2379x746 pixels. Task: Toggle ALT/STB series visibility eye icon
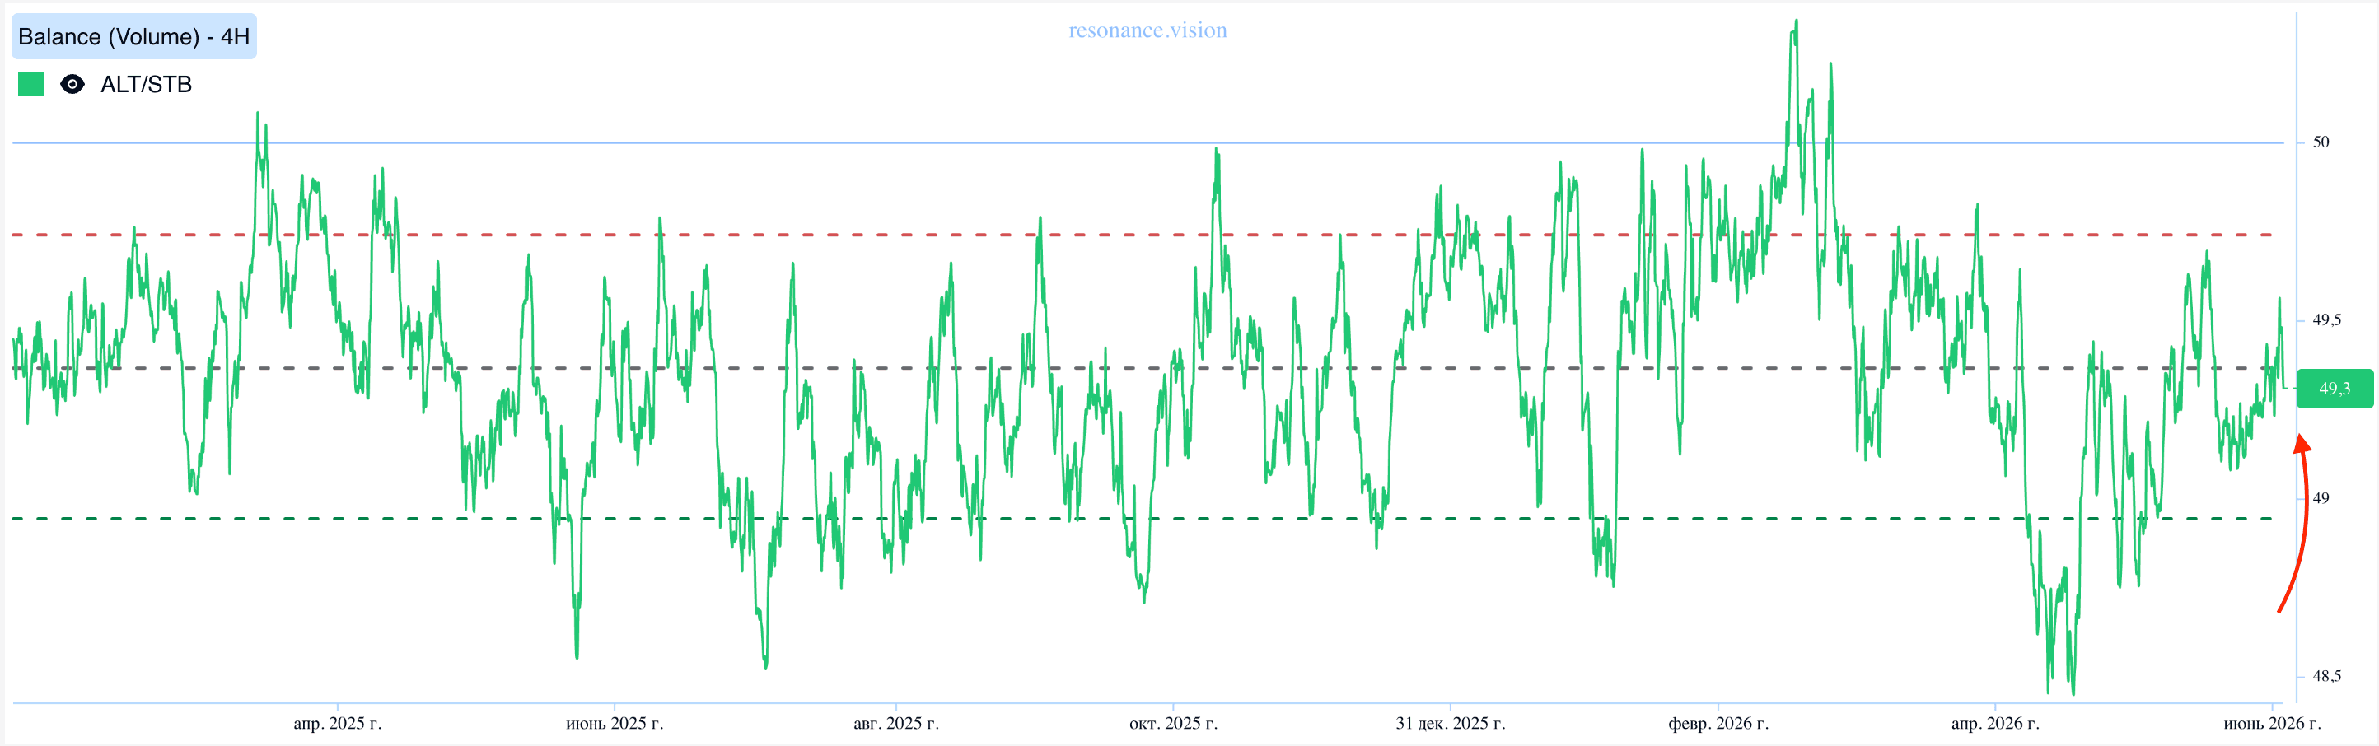click(72, 84)
